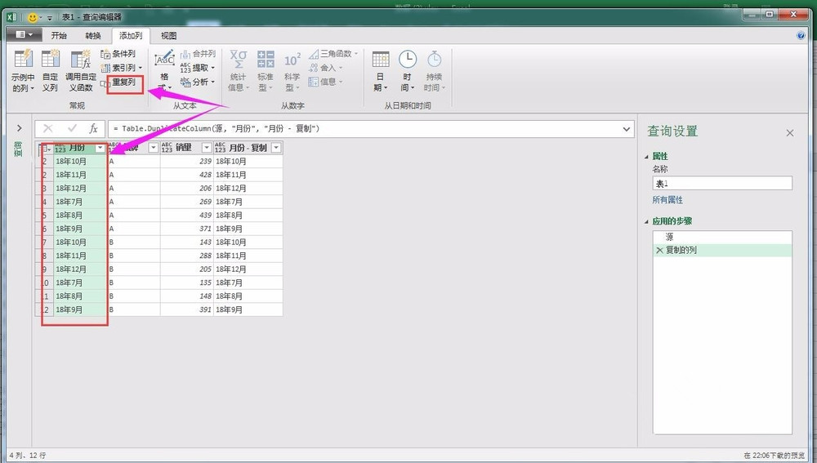817x463 pixels.
Task: Open the 所有属性 link
Action: 667,199
